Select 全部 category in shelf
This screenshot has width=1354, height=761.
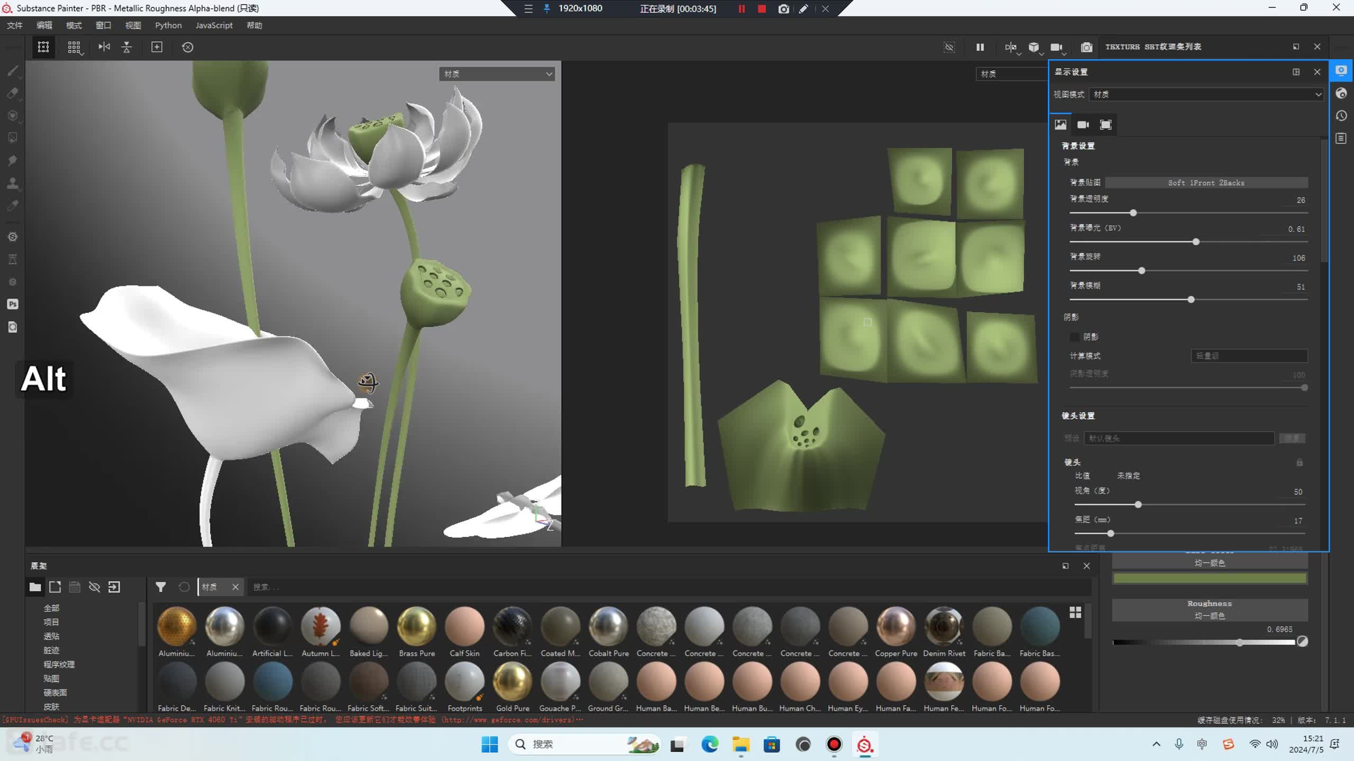coord(51,608)
